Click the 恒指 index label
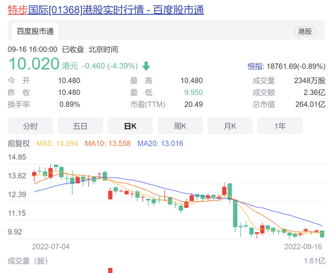Viewport: 336px width, 273px height. (255, 66)
